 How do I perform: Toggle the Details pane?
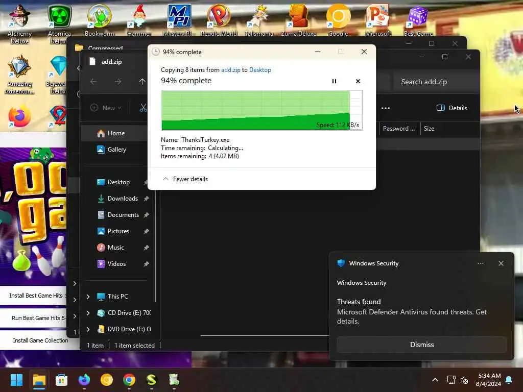tap(452, 108)
